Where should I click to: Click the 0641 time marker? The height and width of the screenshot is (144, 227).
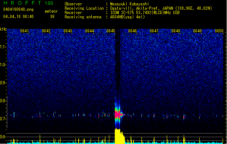(25, 31)
